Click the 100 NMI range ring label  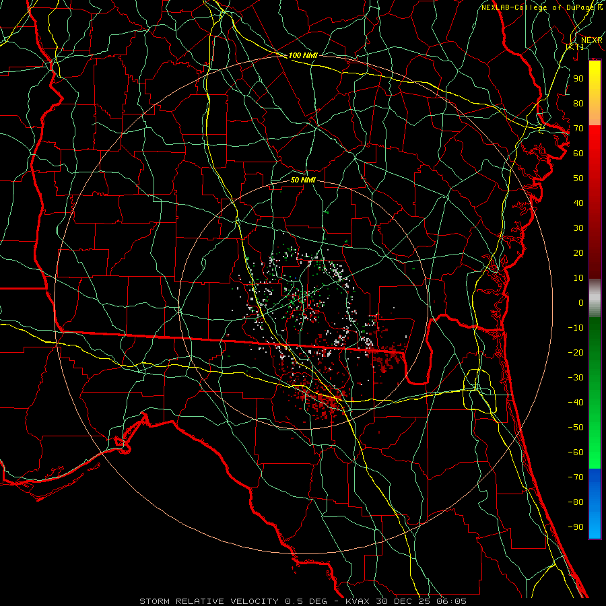tap(303, 55)
